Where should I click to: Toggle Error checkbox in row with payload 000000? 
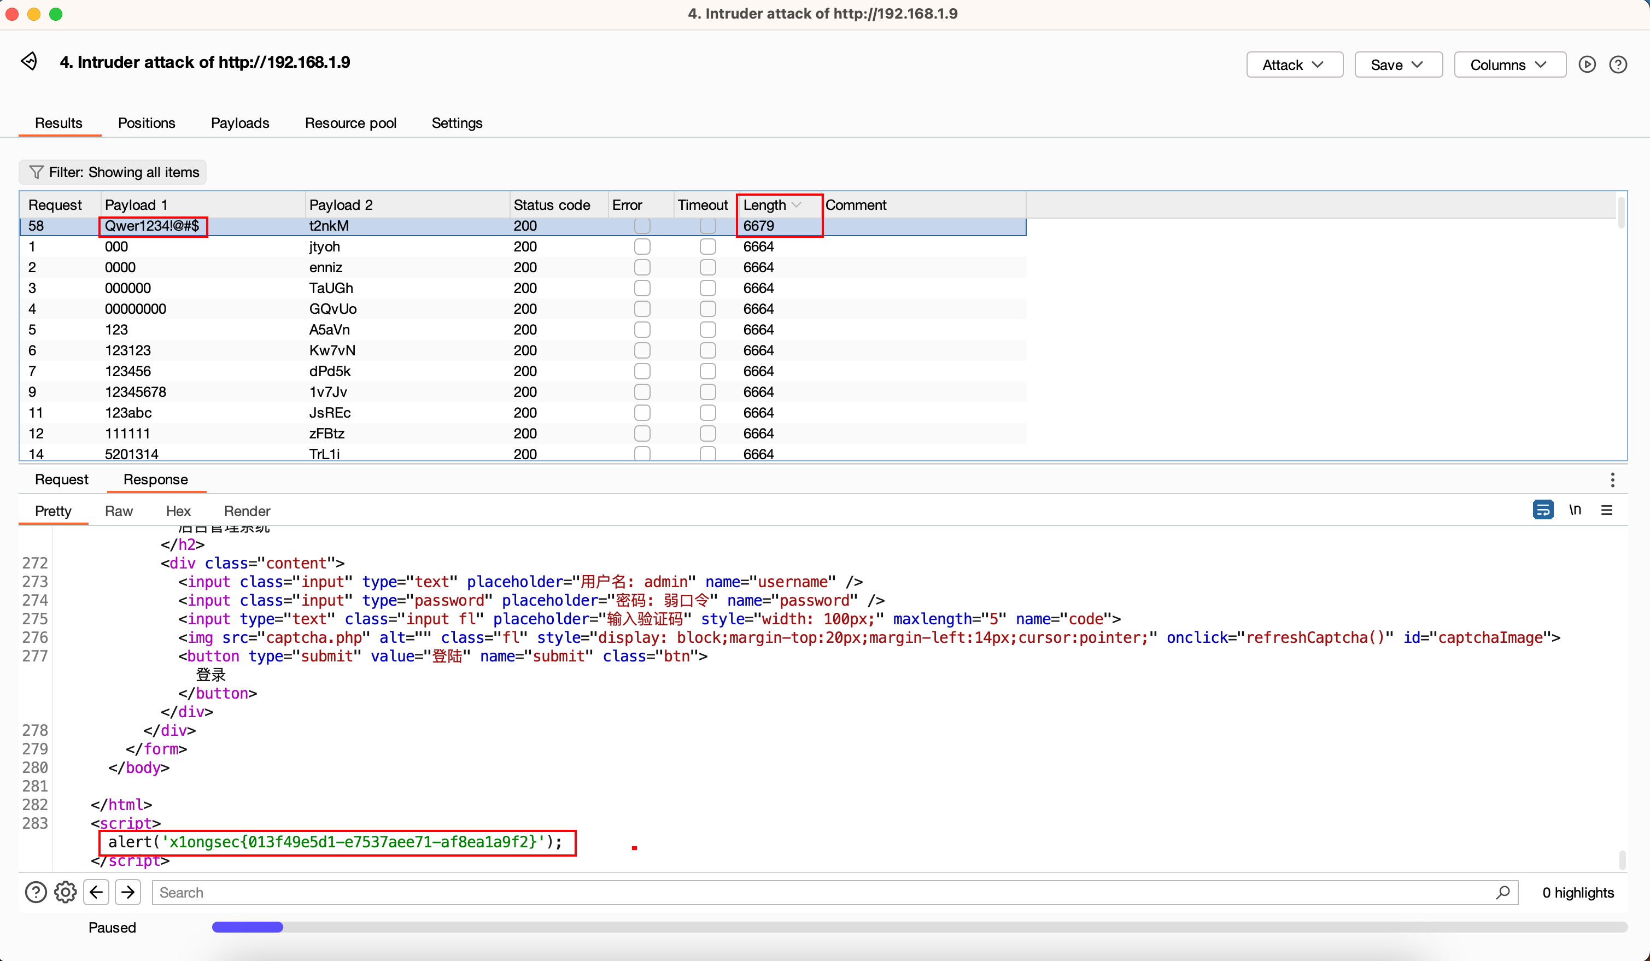point(642,288)
